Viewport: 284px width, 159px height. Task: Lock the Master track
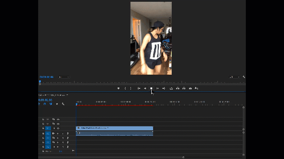tap(43, 151)
